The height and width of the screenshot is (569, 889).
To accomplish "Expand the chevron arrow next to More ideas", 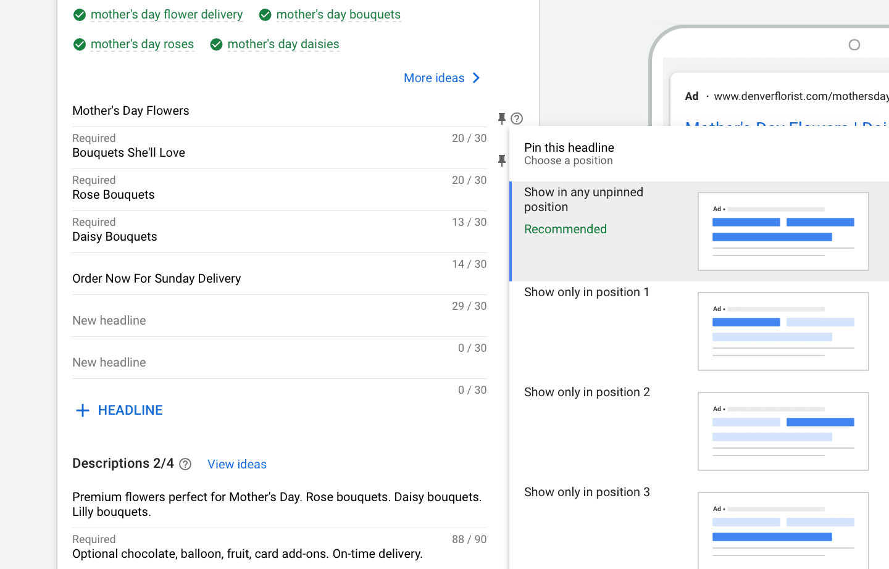I will click(476, 78).
